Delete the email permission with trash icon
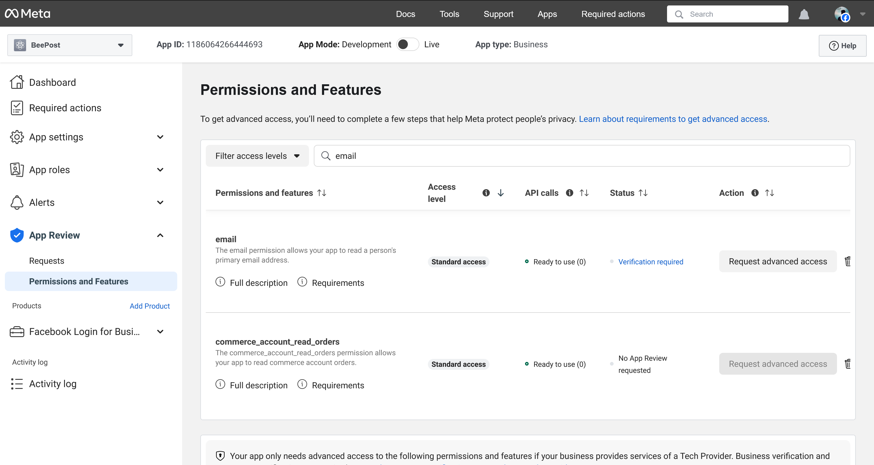Image resolution: width=874 pixels, height=465 pixels. pos(847,261)
